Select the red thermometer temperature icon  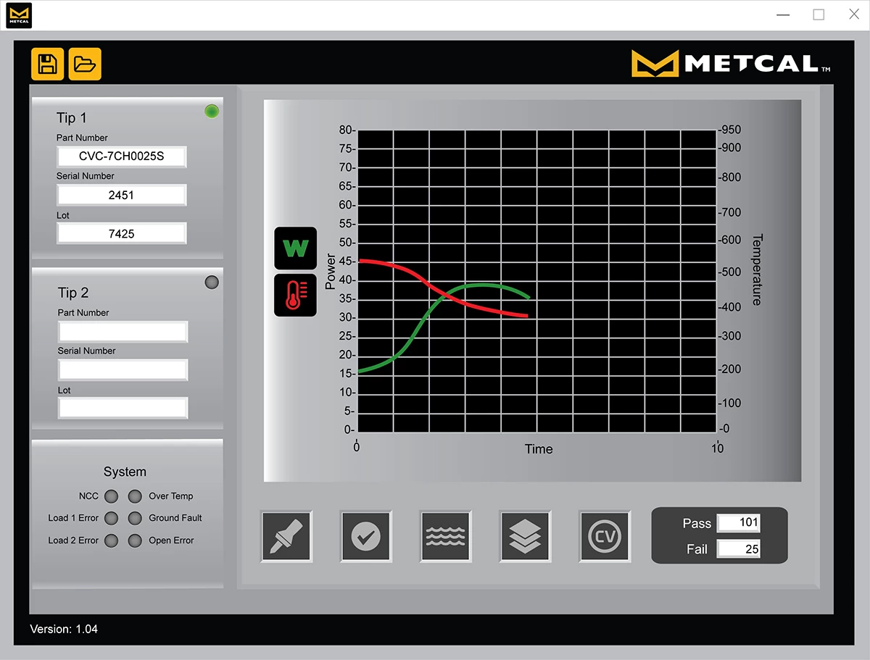(295, 295)
